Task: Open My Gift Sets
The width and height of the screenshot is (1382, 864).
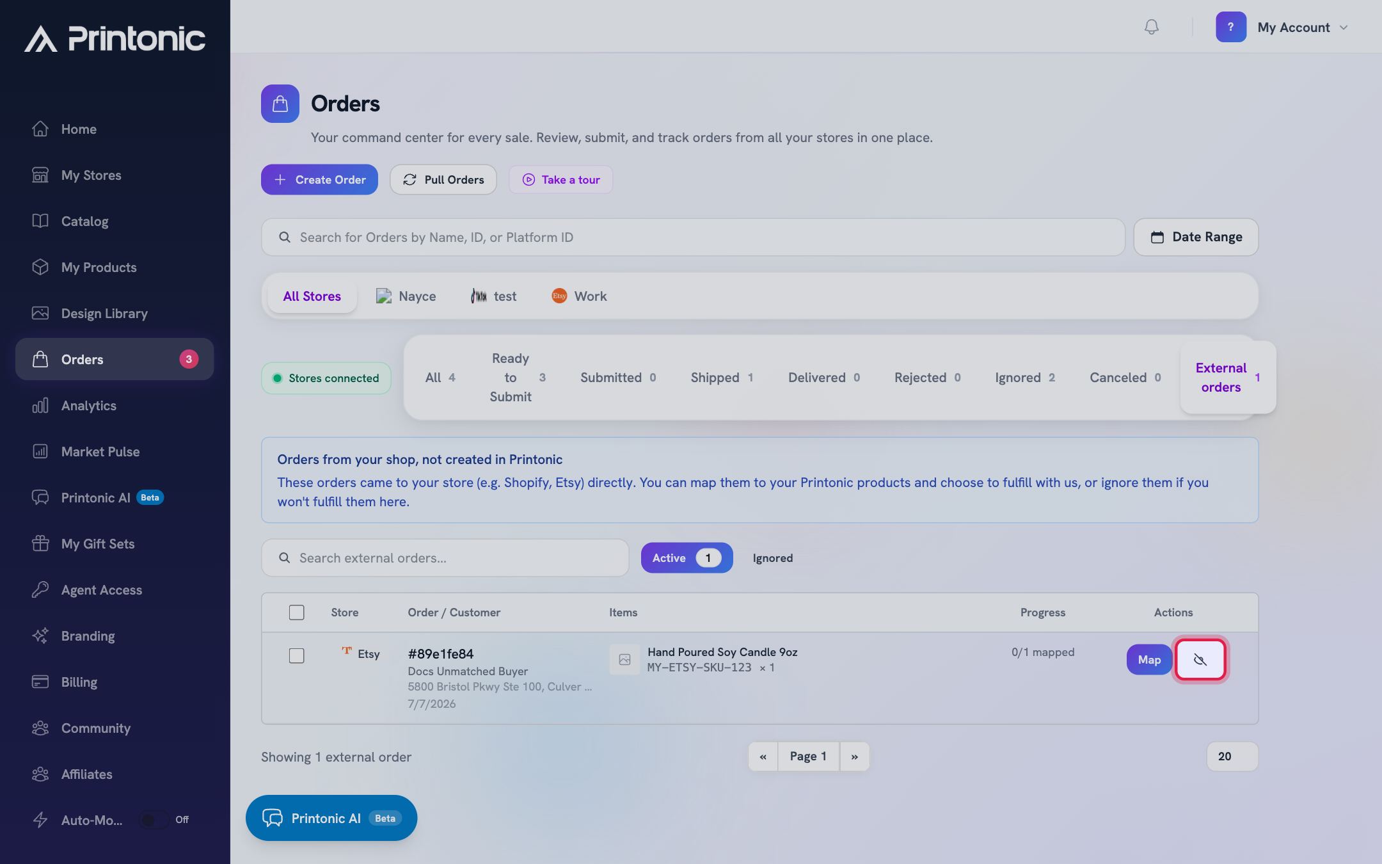Action: coord(115,543)
